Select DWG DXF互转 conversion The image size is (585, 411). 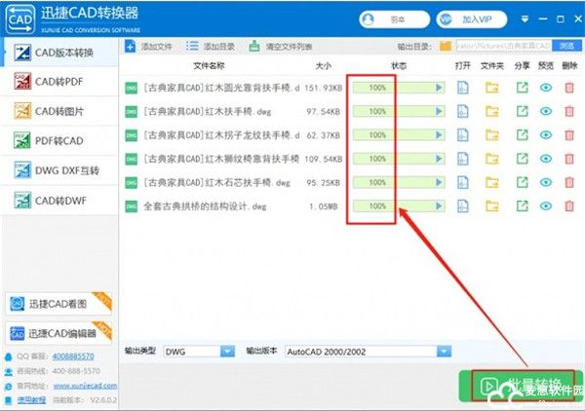tap(59, 170)
